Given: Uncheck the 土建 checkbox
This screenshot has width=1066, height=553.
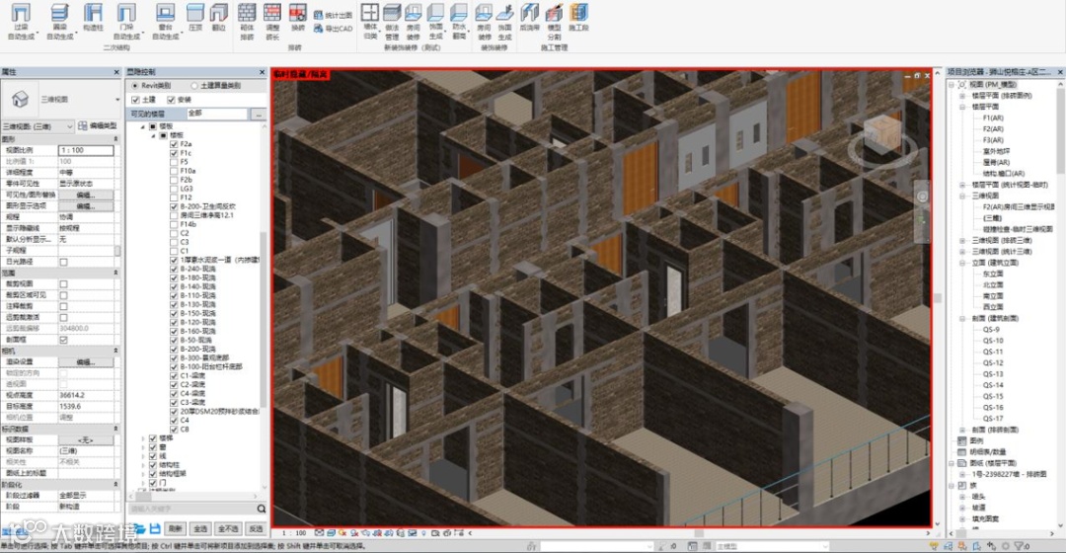Looking at the screenshot, I should 135,100.
